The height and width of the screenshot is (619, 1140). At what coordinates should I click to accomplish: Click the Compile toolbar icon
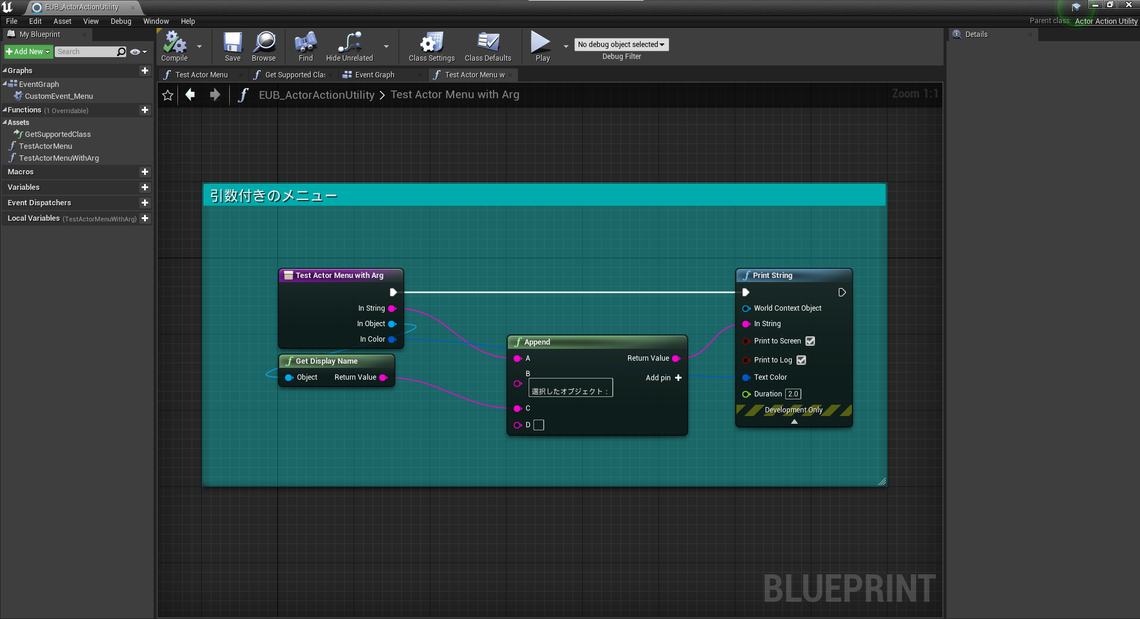click(x=174, y=46)
